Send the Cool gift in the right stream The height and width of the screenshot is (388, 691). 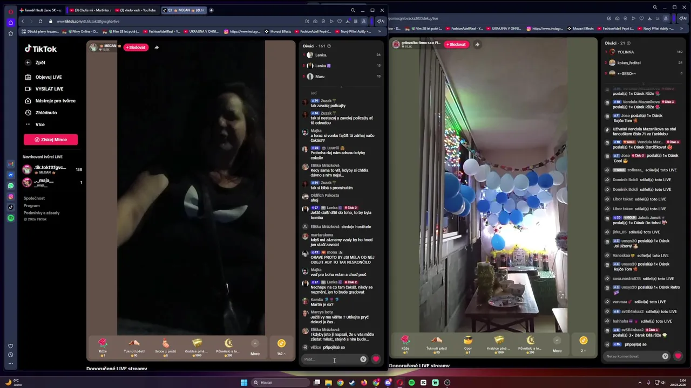click(x=468, y=343)
